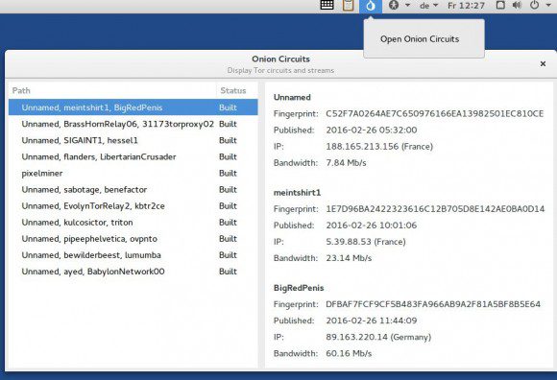Select the pixelminer circuit row
Screen dimensions: 557x380
pyautogui.click(x=133, y=173)
